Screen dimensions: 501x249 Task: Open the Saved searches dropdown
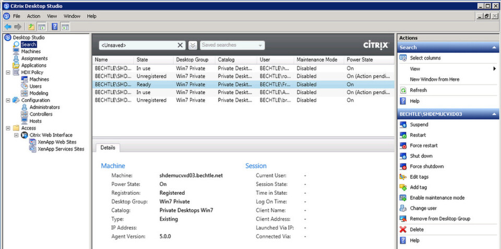pos(232,45)
